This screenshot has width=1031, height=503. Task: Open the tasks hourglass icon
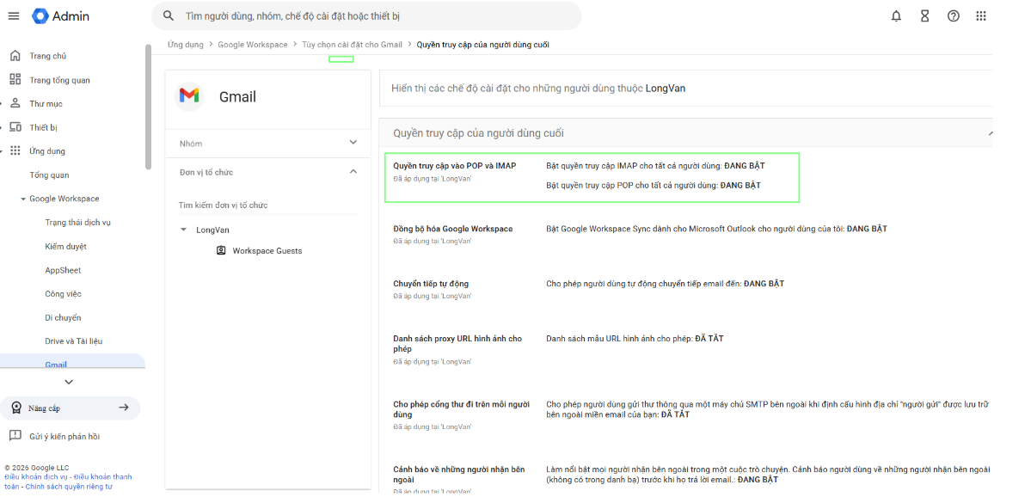coord(924,15)
